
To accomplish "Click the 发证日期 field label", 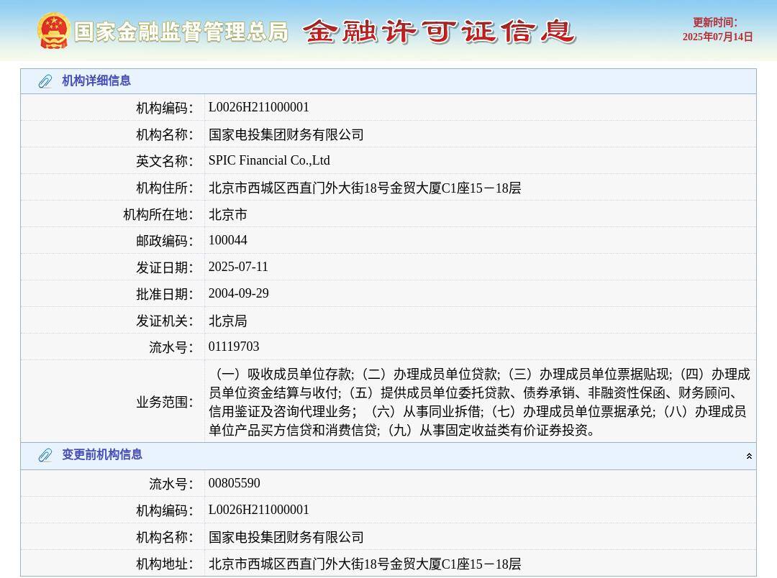I will (165, 267).
